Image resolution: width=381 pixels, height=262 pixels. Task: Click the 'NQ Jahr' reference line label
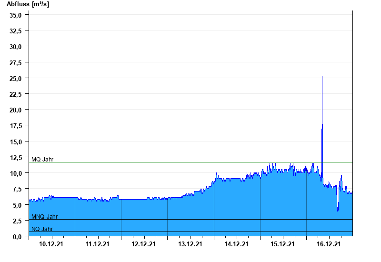coord(42,229)
